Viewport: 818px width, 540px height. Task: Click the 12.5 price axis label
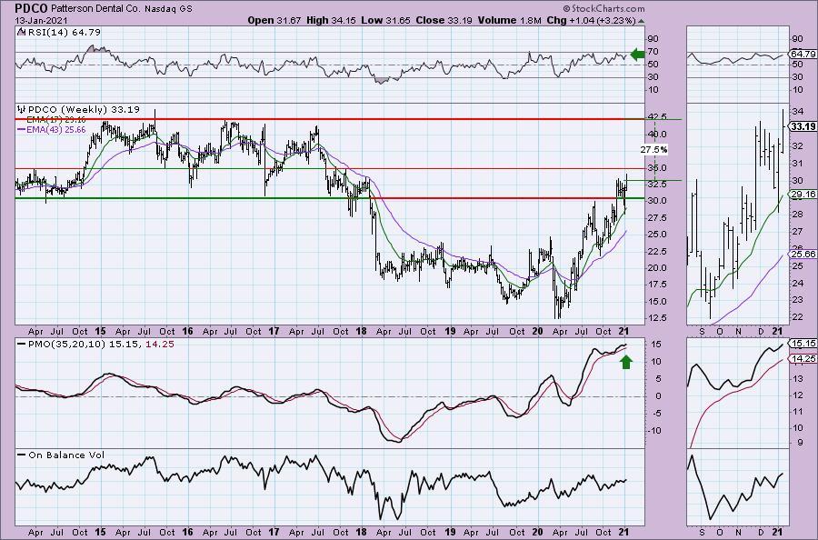pos(658,318)
